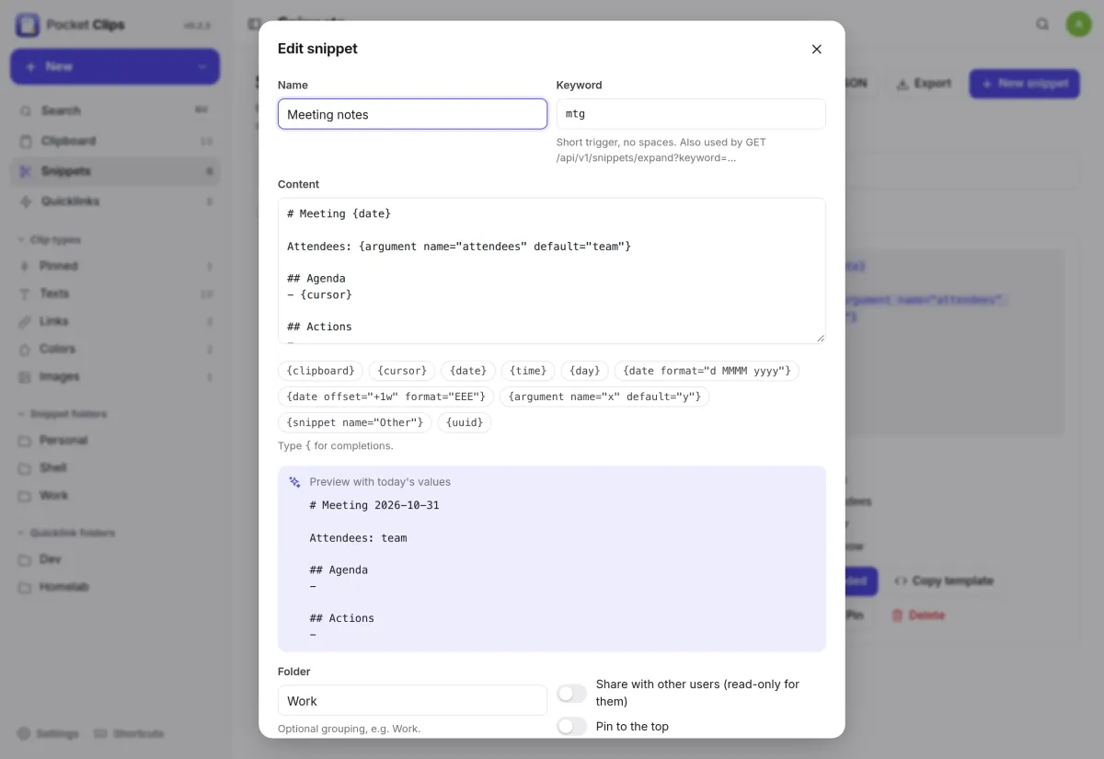Open the Dev quicklink folder
This screenshot has width=1104, height=759.
[x=115, y=559]
